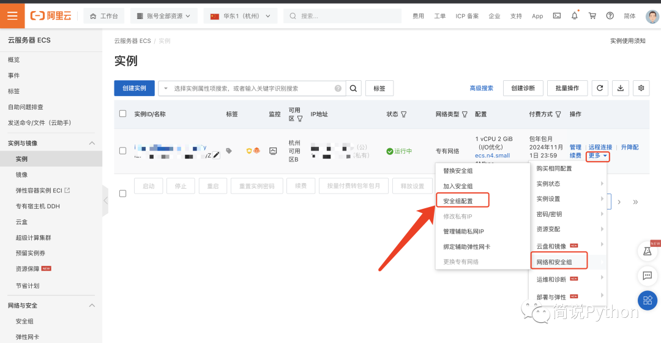Open 镜像 in sidebar

tap(21, 175)
